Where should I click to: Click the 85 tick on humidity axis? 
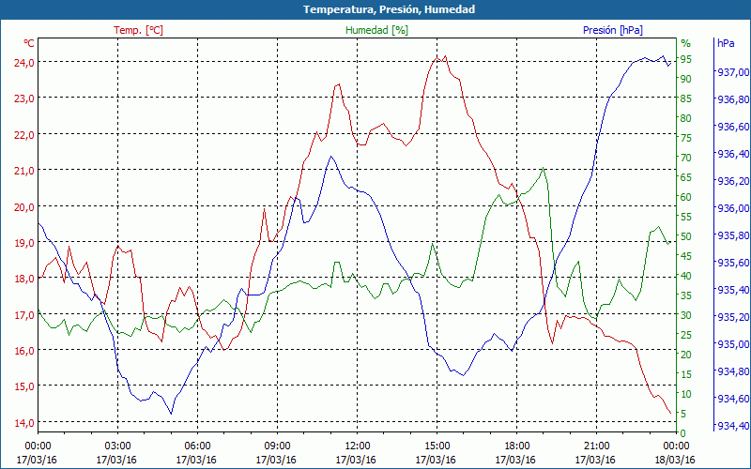point(686,98)
